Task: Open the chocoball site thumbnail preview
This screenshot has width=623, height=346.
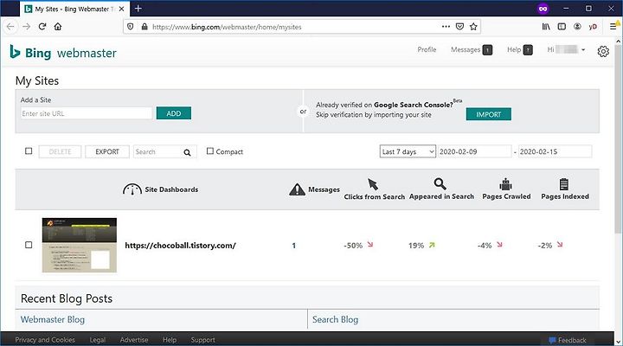Action: coord(80,245)
